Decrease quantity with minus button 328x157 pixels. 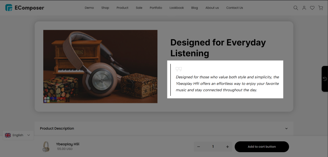(x=199, y=146)
